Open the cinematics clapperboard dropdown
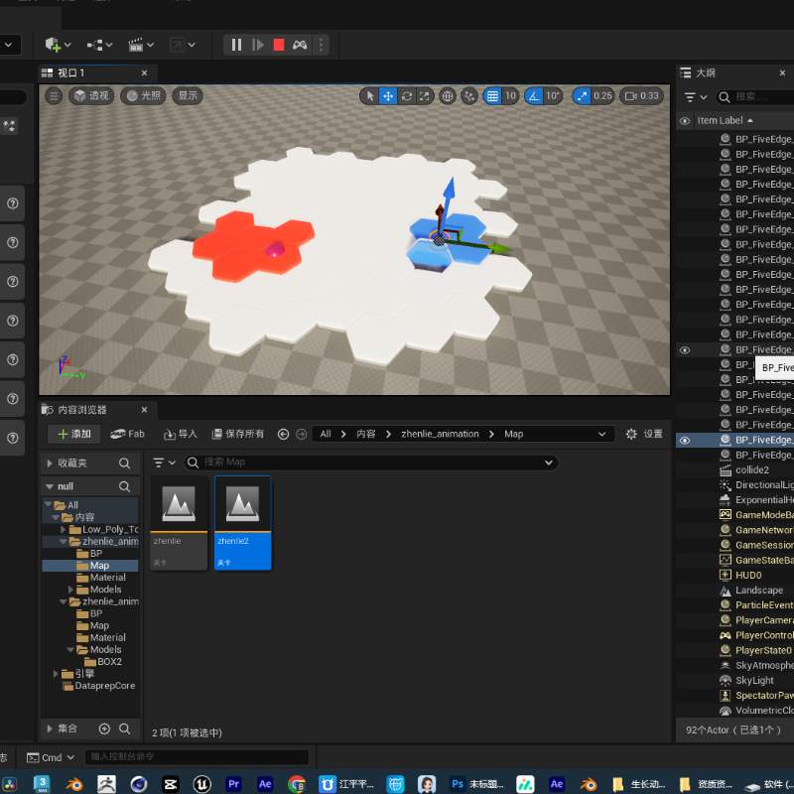The height and width of the screenshot is (794, 794). coord(140,45)
